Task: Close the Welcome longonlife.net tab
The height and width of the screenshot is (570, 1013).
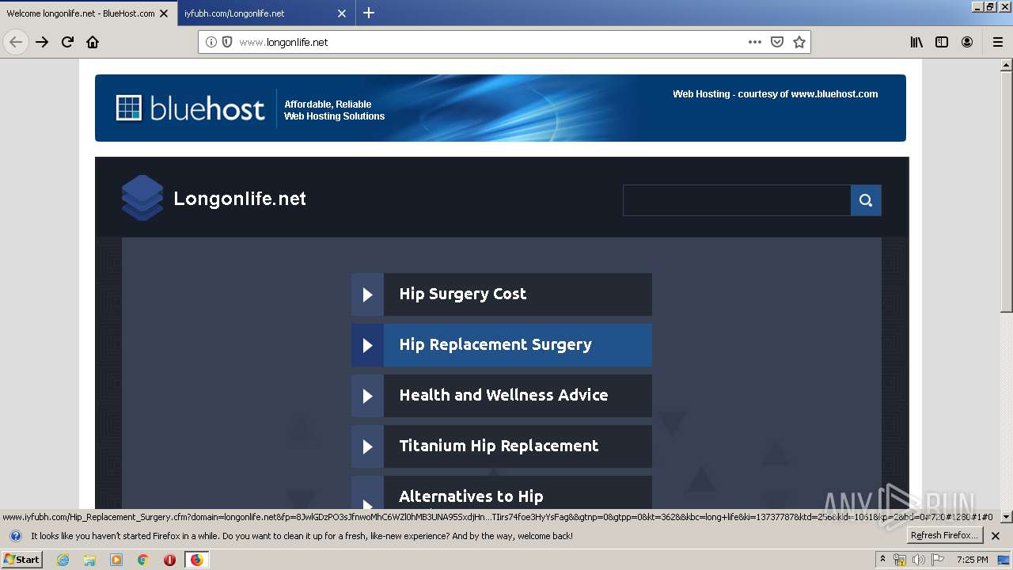Action: [x=165, y=13]
